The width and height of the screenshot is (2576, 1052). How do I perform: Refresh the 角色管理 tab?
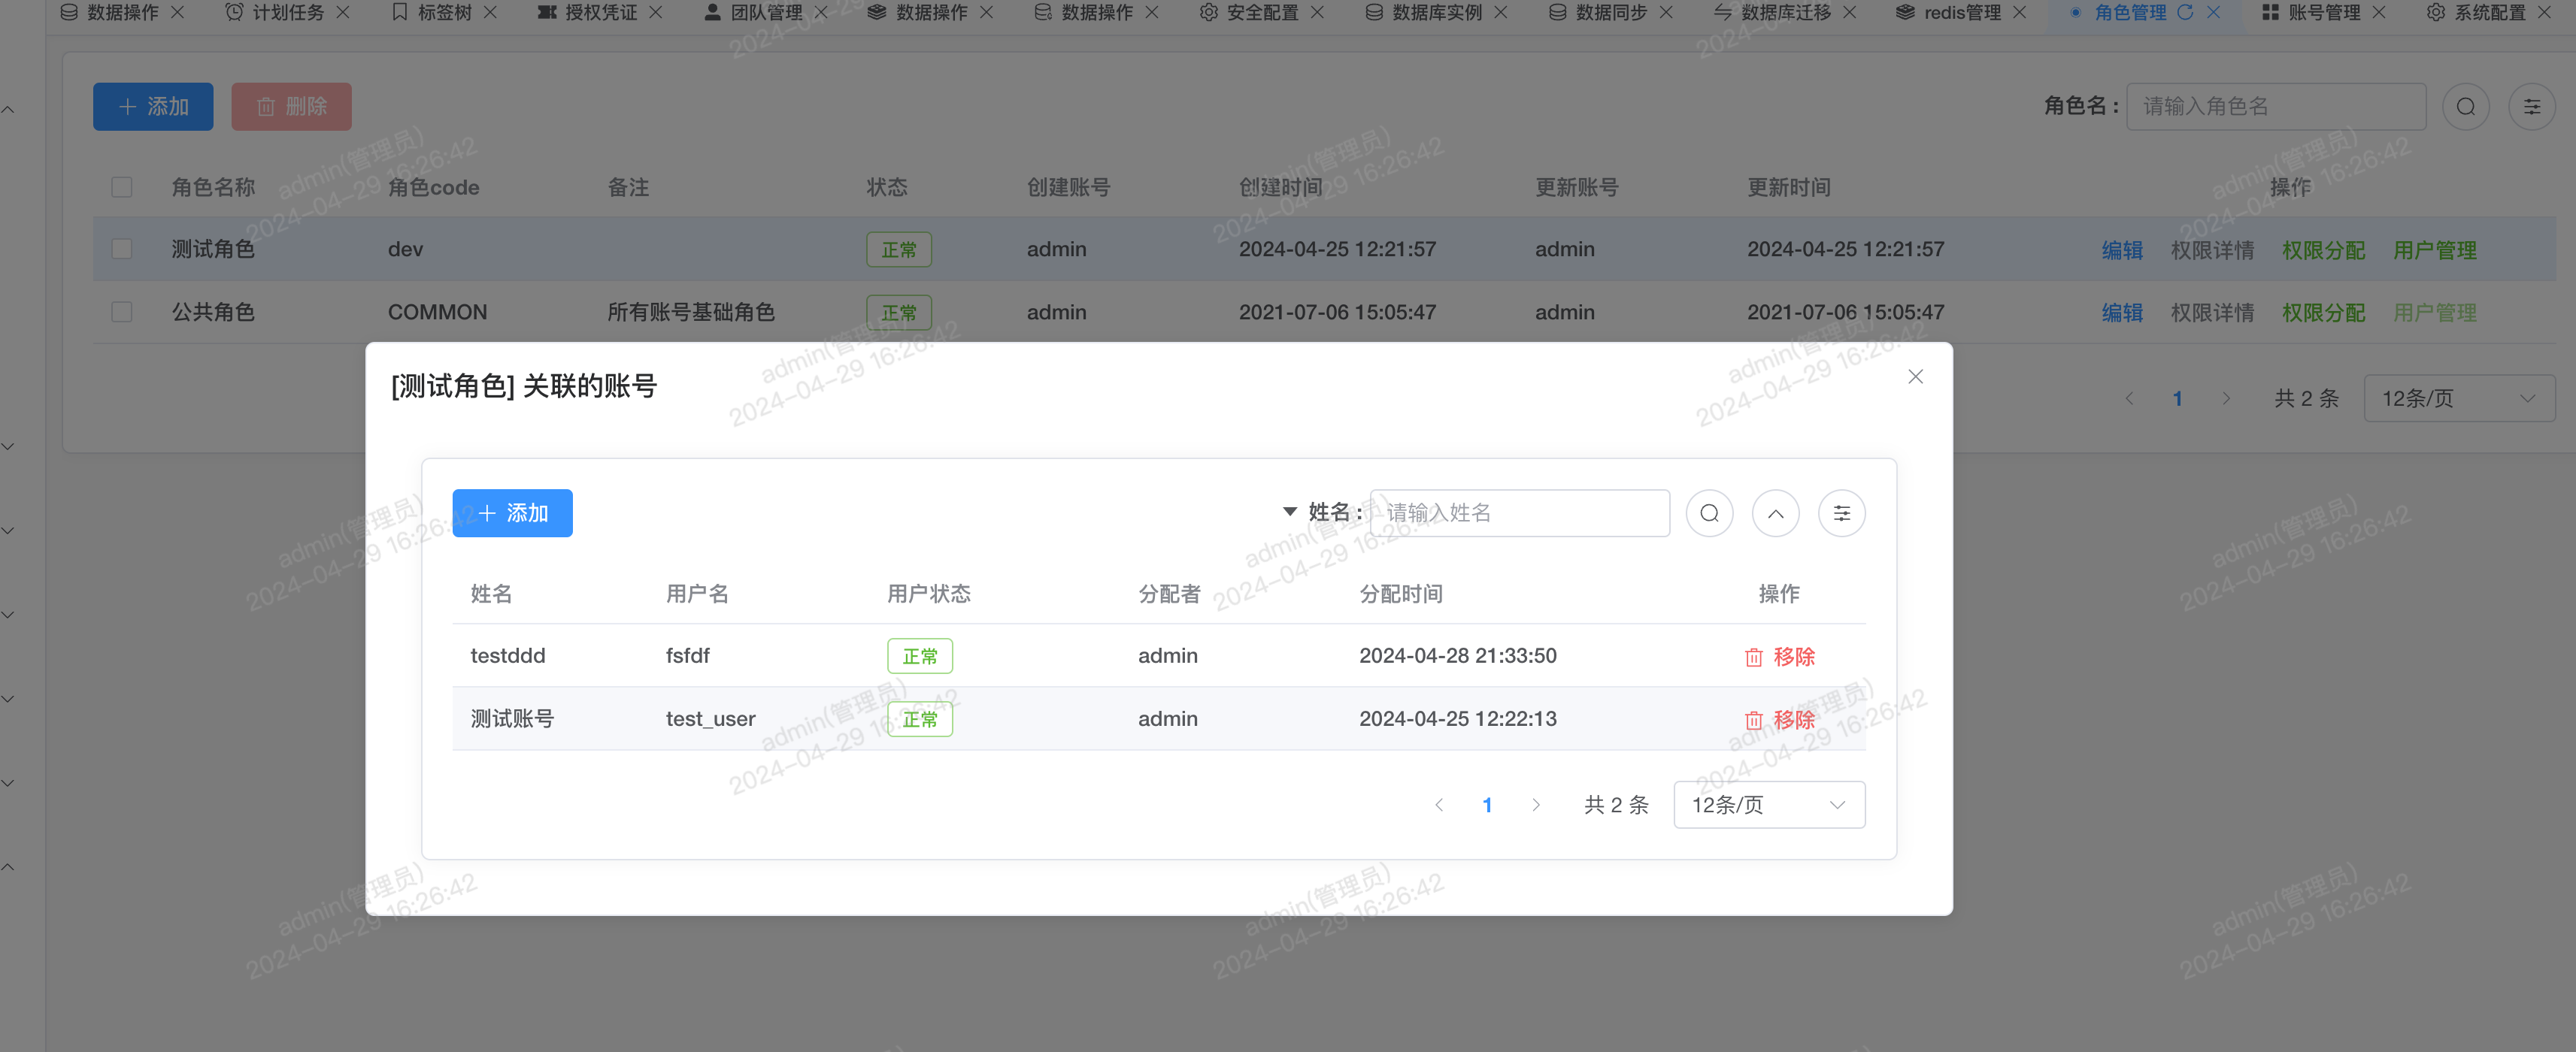tap(2185, 12)
